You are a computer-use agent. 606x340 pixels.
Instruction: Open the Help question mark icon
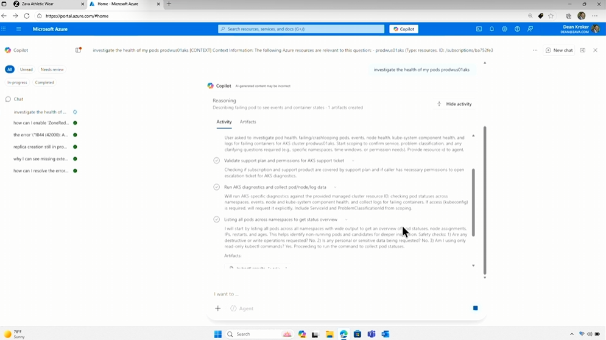517,29
